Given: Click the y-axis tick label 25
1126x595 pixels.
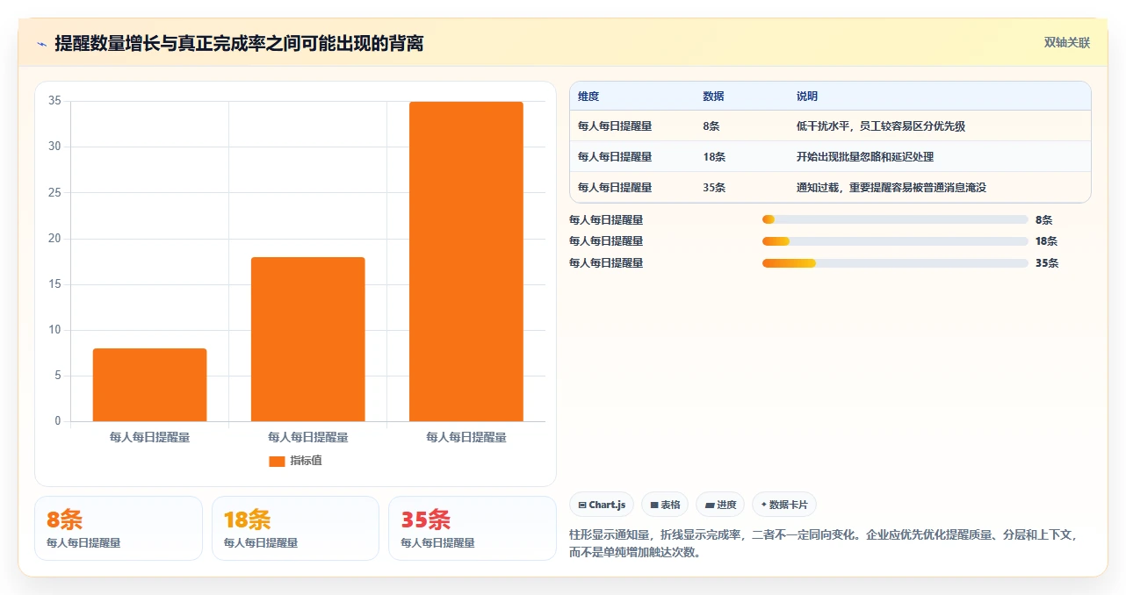Looking at the screenshot, I should (x=54, y=192).
